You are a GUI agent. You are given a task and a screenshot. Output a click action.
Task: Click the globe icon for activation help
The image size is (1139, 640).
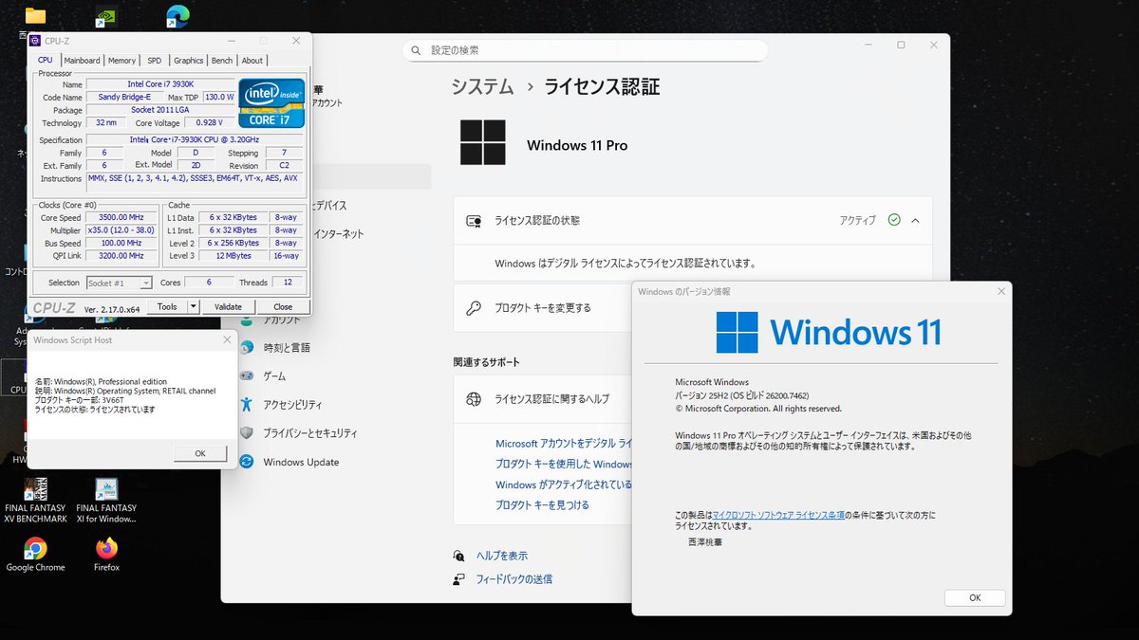(473, 399)
